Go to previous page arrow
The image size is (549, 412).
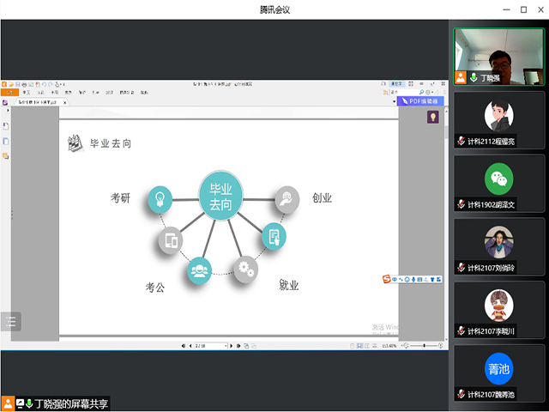pyautogui.click(x=190, y=346)
